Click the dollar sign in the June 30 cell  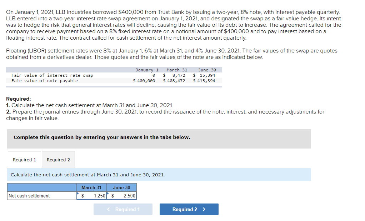(x=111, y=196)
